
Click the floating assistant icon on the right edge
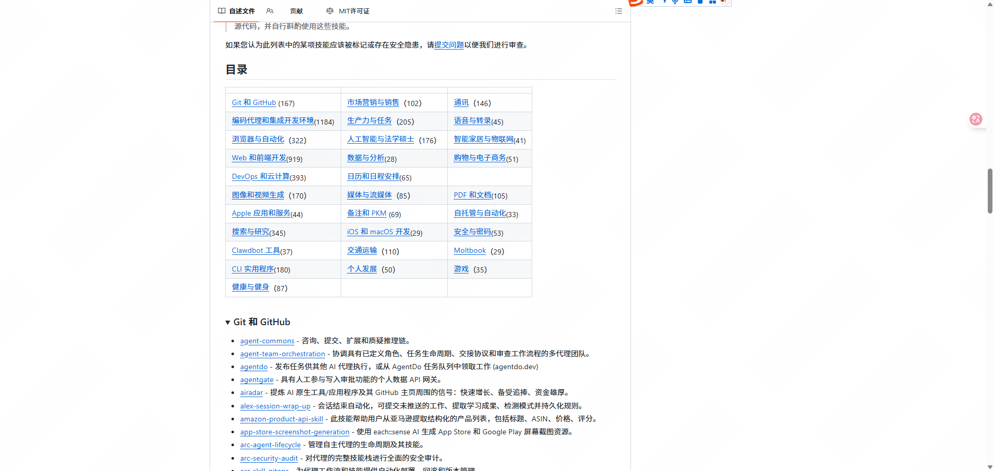[975, 119]
